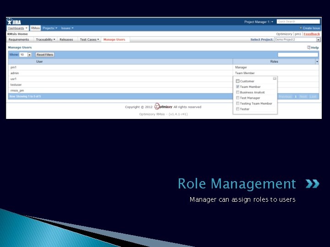Image resolution: width=330 pixels, height=247 pixels.
Task: Open the Roles column filter arrow
Action: (x=317, y=62)
